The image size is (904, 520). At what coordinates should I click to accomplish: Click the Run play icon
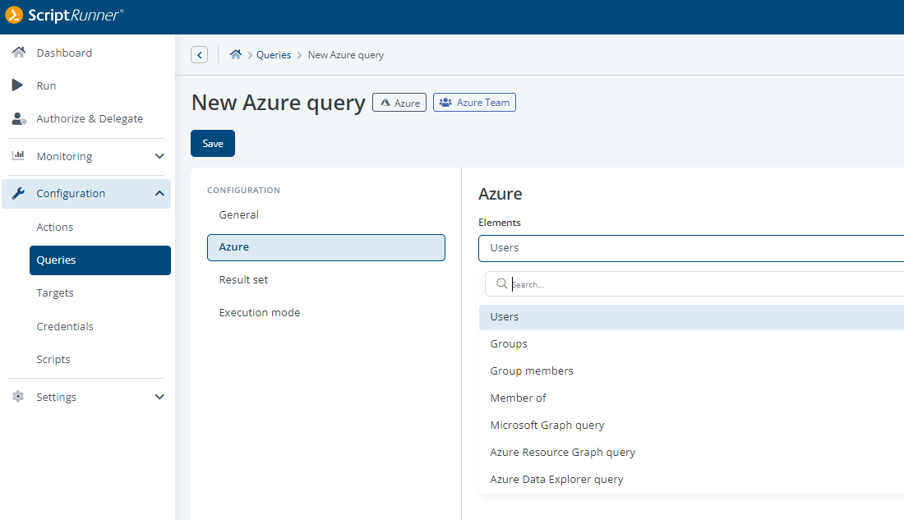pos(17,85)
